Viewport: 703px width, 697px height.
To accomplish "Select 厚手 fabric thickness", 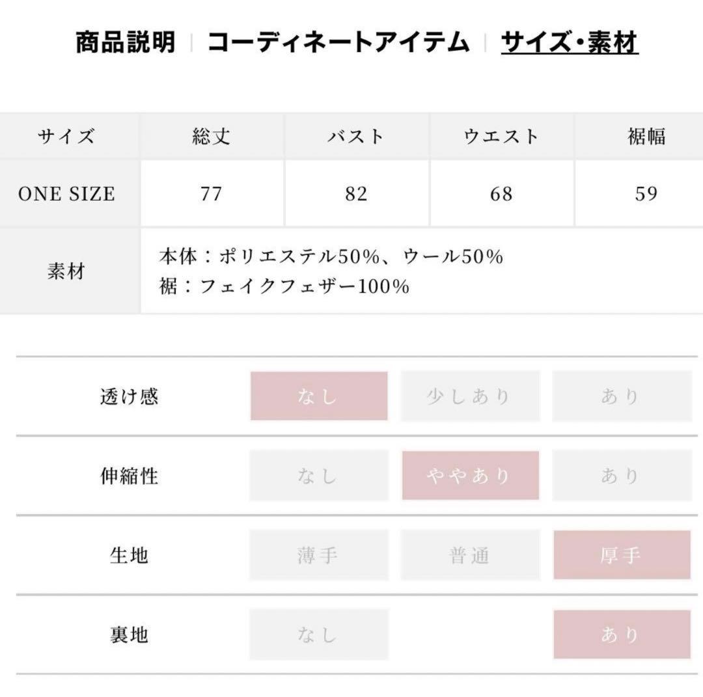I will pyautogui.click(x=622, y=555).
